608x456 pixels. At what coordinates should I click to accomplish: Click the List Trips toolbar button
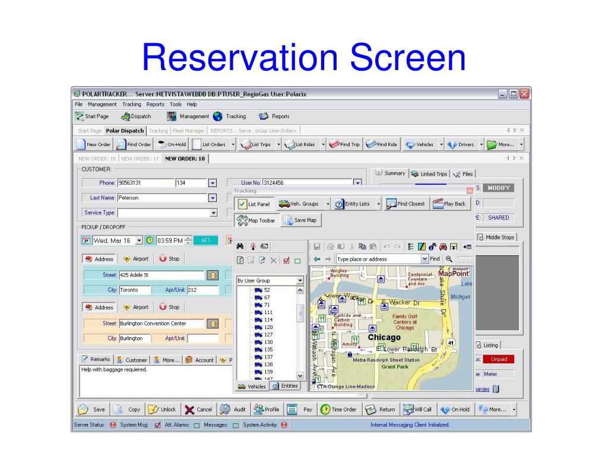[256, 144]
